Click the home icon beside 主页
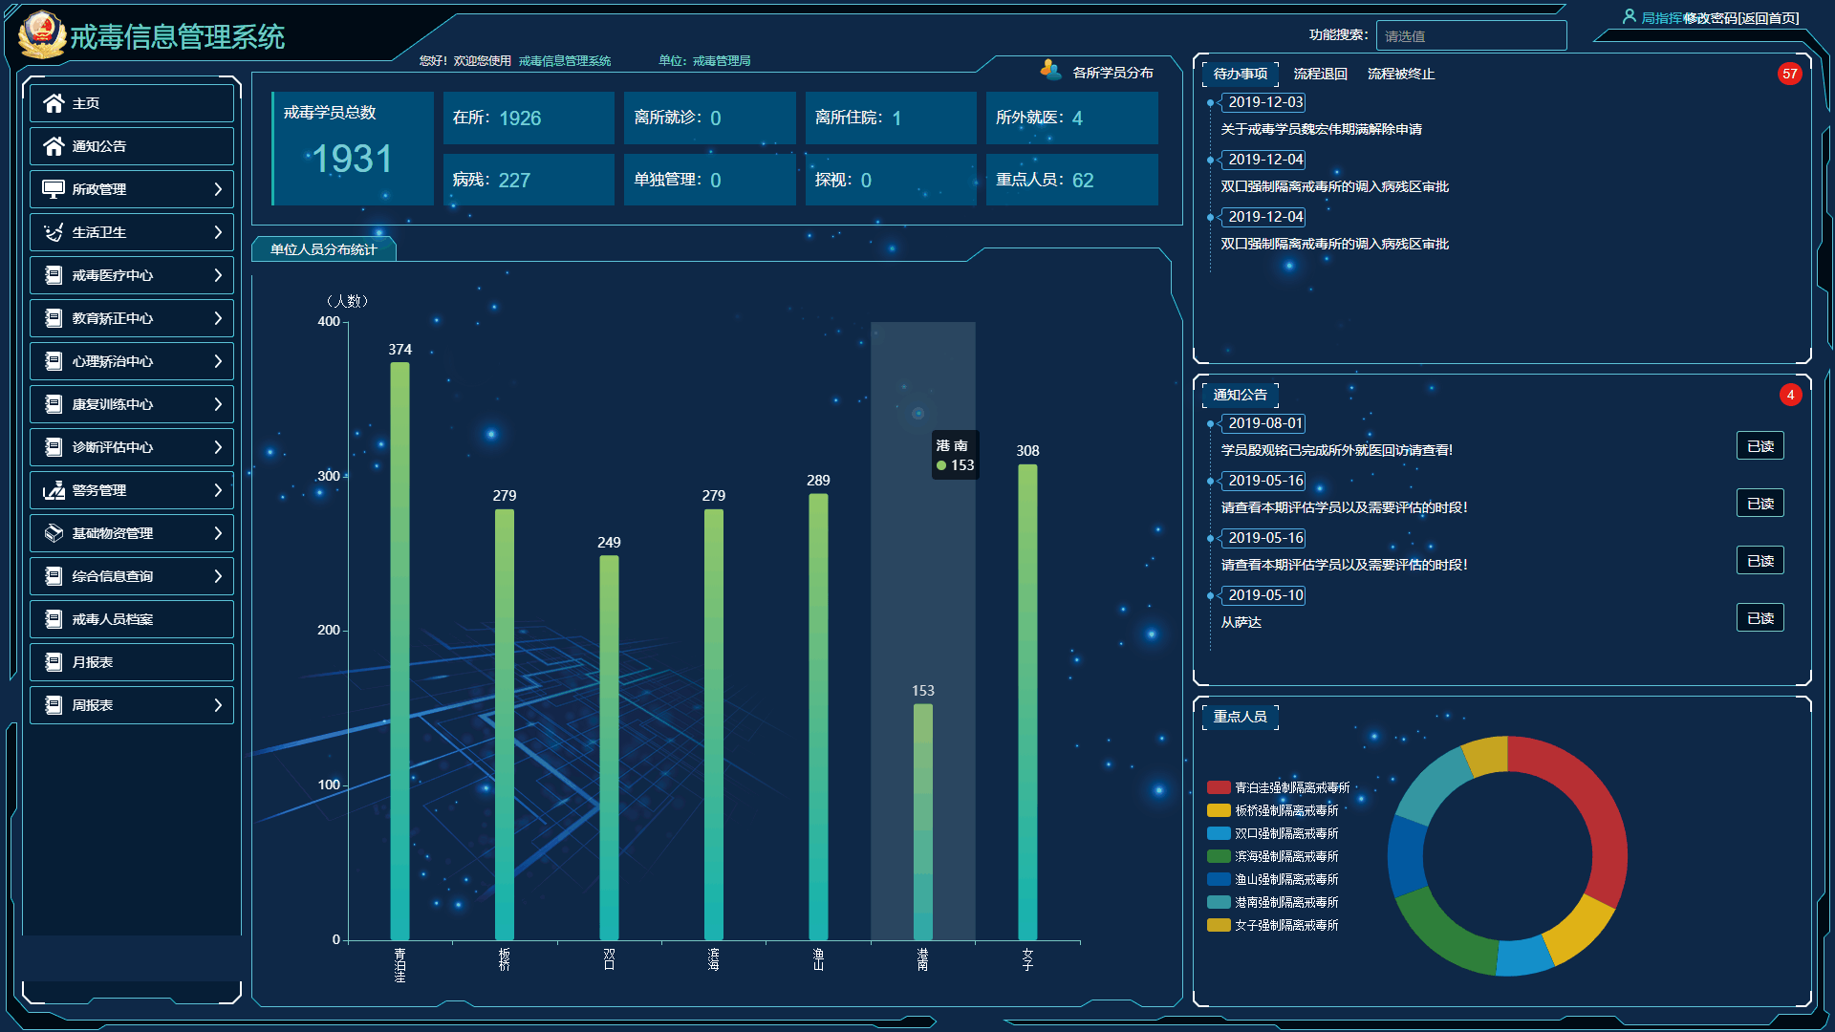The width and height of the screenshot is (1835, 1032). 54,103
